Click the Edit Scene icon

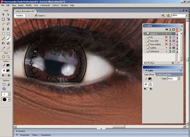click(163, 16)
